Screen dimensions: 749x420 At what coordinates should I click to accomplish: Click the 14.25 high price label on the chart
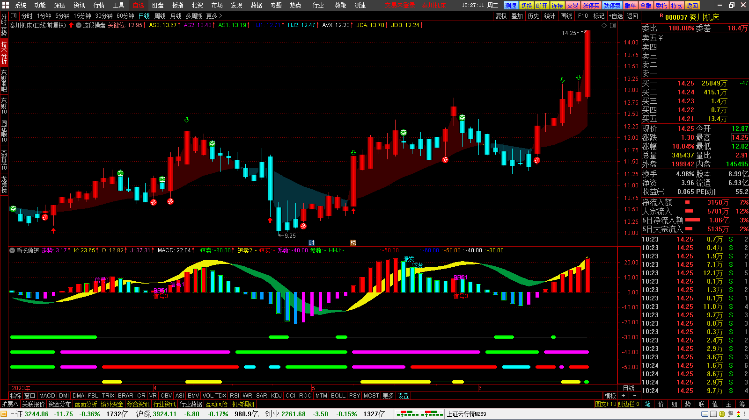[569, 33]
